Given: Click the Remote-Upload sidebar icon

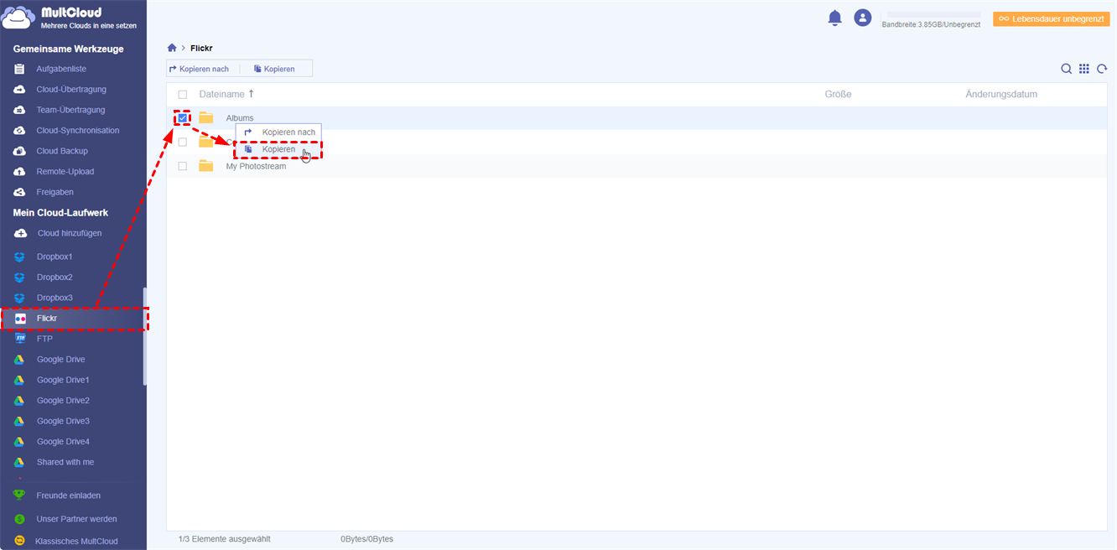Looking at the screenshot, I should point(19,172).
